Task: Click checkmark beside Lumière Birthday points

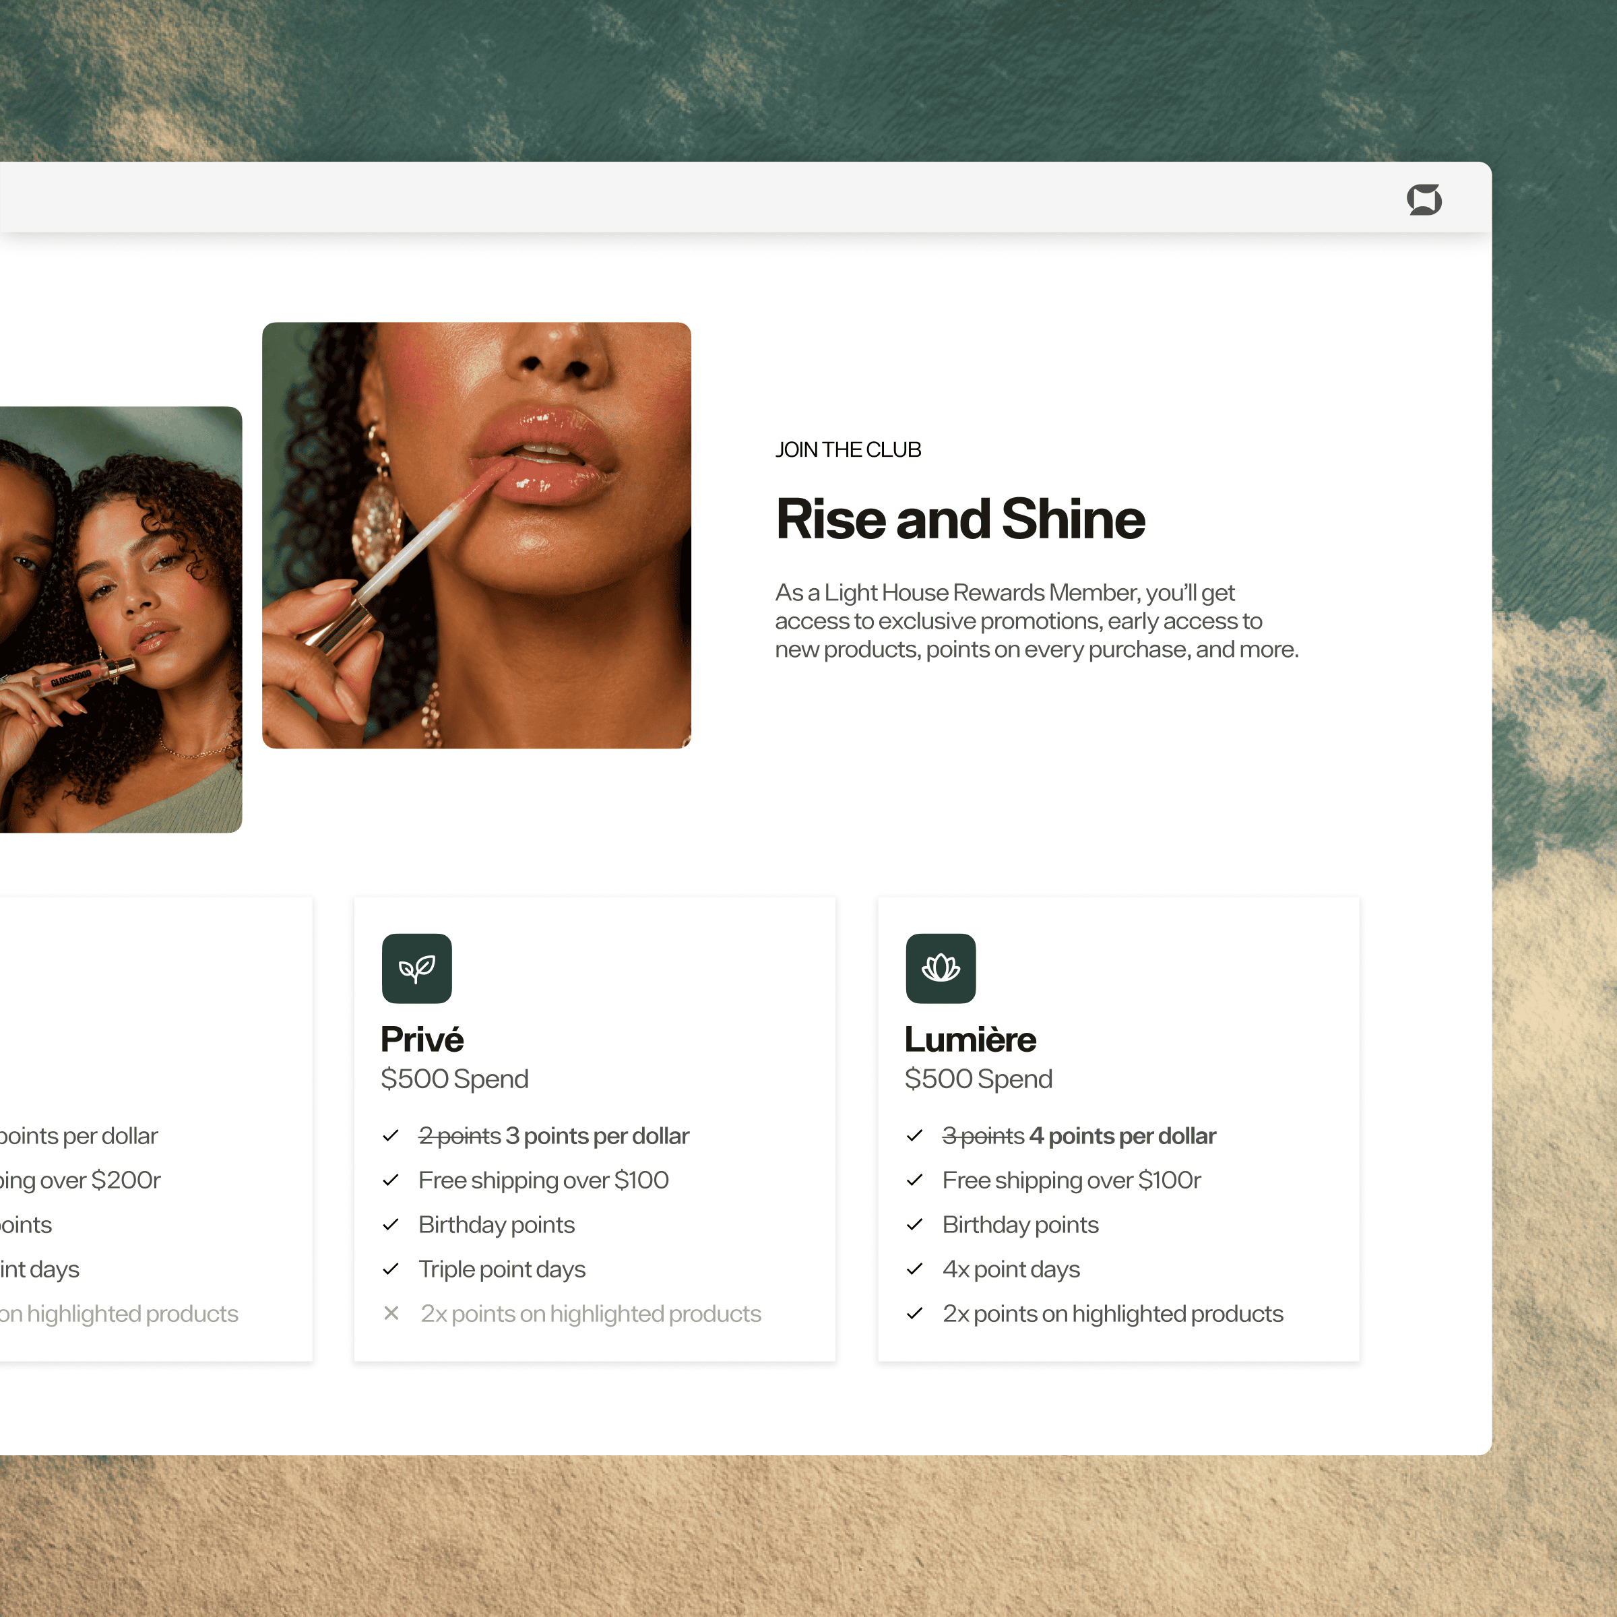Action: point(914,1224)
